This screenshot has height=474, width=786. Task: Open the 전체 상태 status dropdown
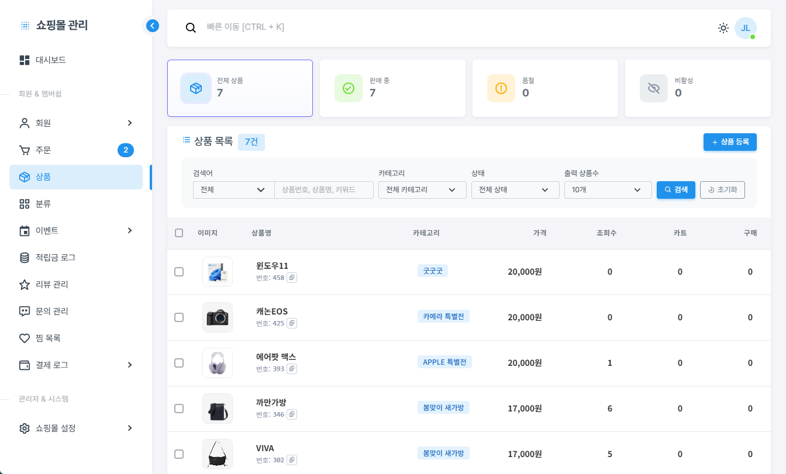(515, 190)
